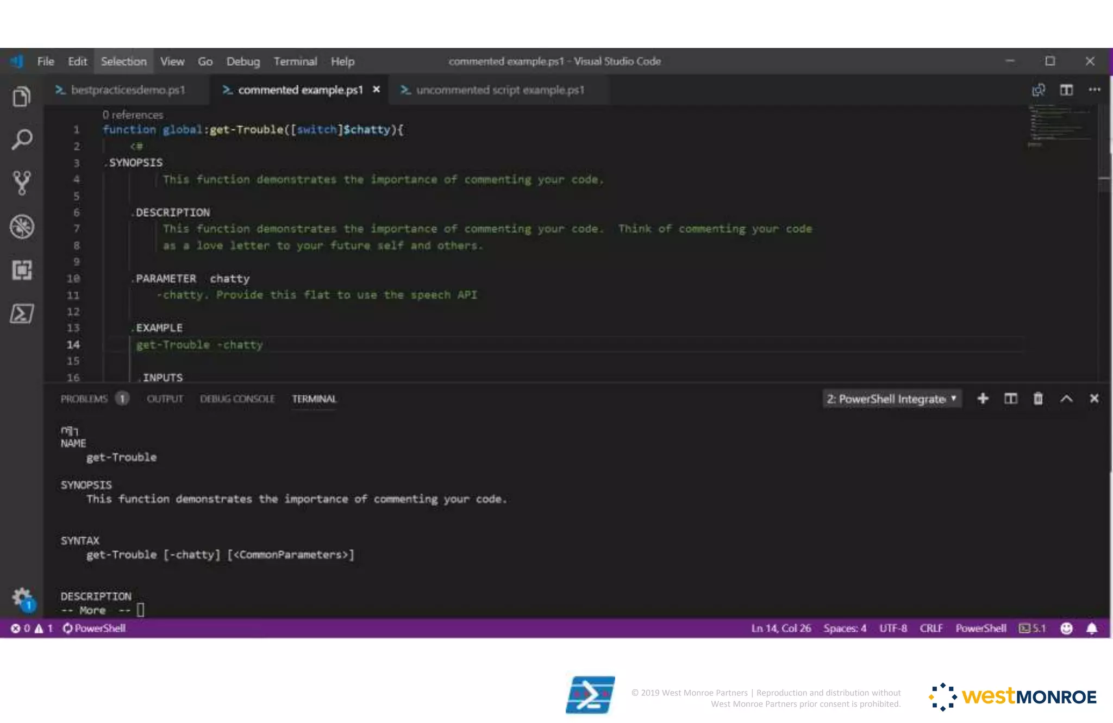
Task: Show the Debug Console tab
Action: tap(237, 399)
